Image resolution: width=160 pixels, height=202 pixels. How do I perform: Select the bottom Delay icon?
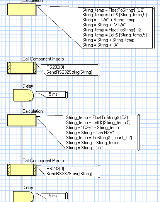[x=24, y=197]
